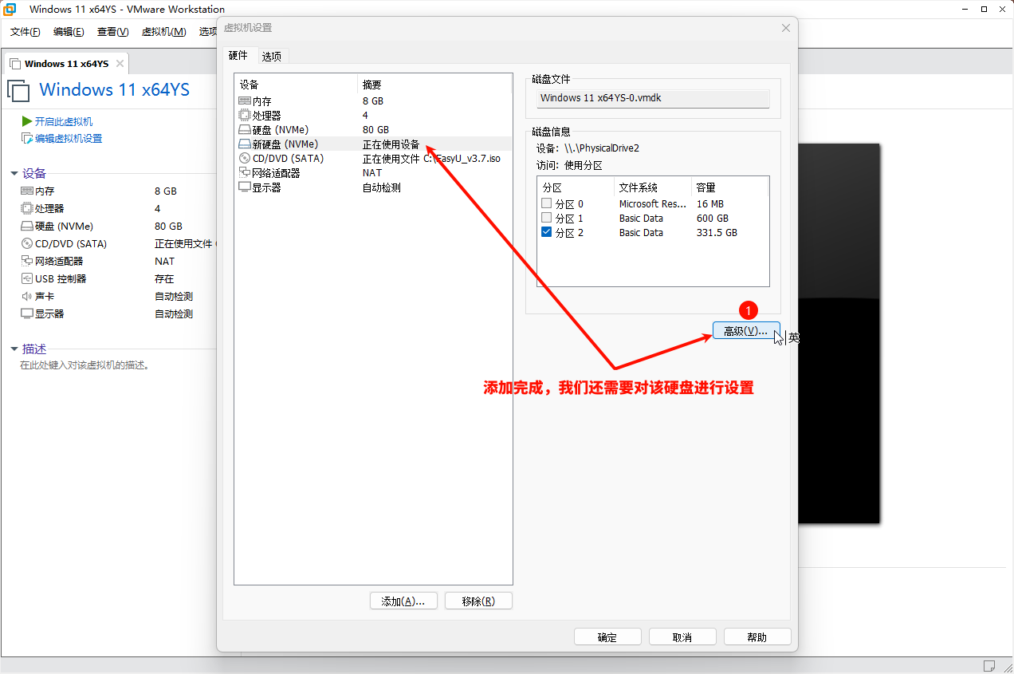Screen dimensions: 1014x674
Task: Click the large VM icon beside Windows 11 x64YS heading
Action: pyautogui.click(x=18, y=90)
